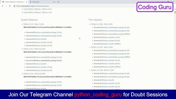Click the Stable Releases heading
176x99 pixels.
coord(29,20)
